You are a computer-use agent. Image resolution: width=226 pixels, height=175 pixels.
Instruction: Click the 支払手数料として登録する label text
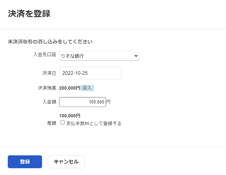(94, 123)
